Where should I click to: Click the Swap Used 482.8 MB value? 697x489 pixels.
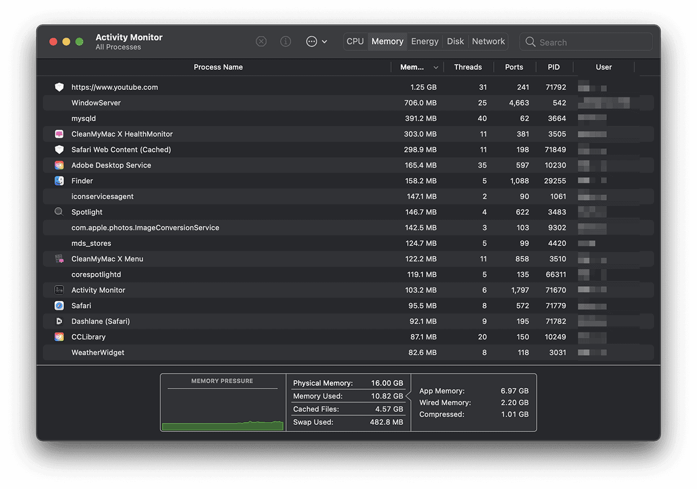(x=386, y=422)
